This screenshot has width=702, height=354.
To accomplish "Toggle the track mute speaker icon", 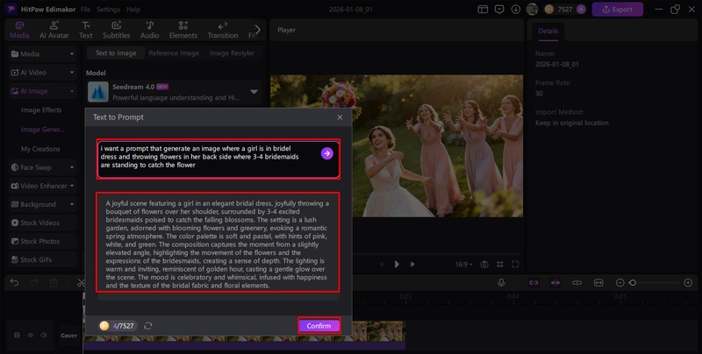I will click(46, 335).
